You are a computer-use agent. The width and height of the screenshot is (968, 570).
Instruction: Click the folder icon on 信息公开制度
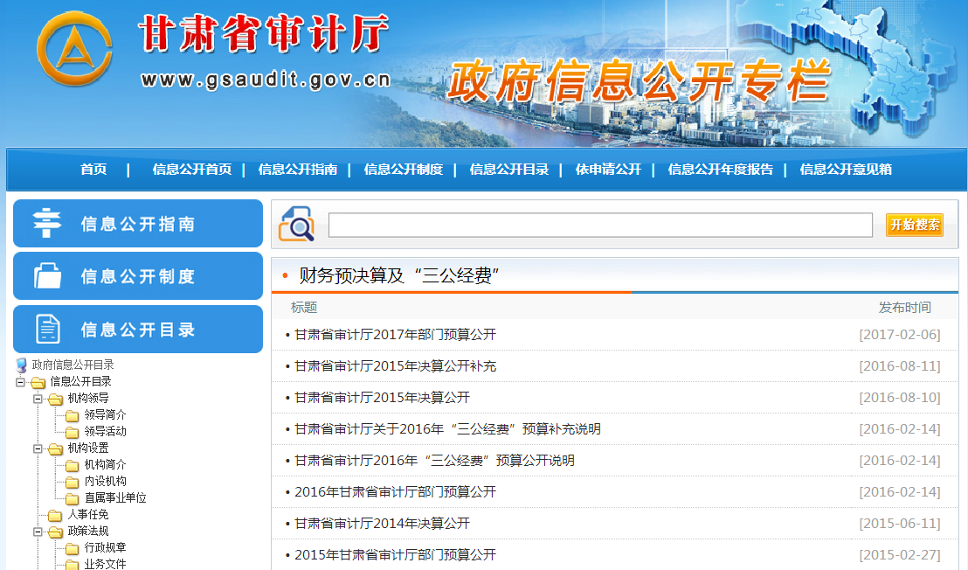coord(47,276)
